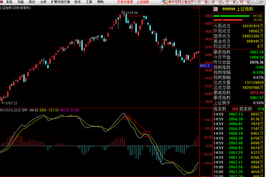Click the 涨家数 count 360
Viewport: 266px width, 177px height.
click(235, 109)
